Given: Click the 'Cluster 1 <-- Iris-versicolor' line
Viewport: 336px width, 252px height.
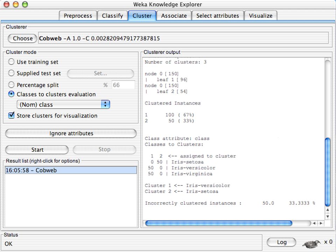Looking at the screenshot, I should 187,185.
